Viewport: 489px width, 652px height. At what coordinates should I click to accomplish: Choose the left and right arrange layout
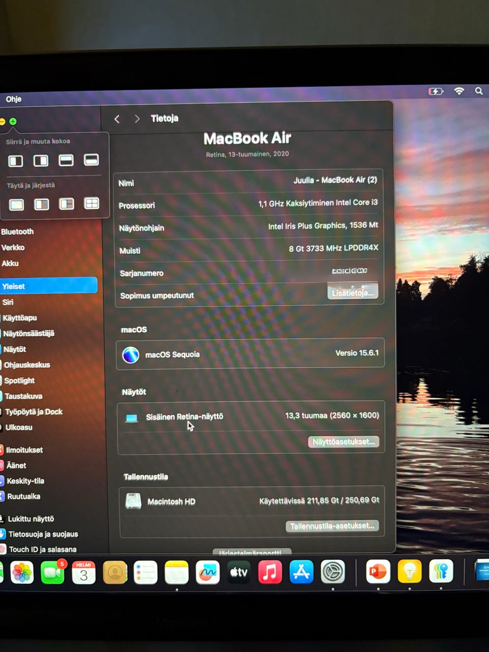tap(41, 204)
